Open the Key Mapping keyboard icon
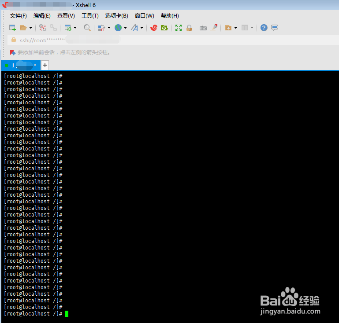Viewport: 339px width, 323px height. click(203, 28)
